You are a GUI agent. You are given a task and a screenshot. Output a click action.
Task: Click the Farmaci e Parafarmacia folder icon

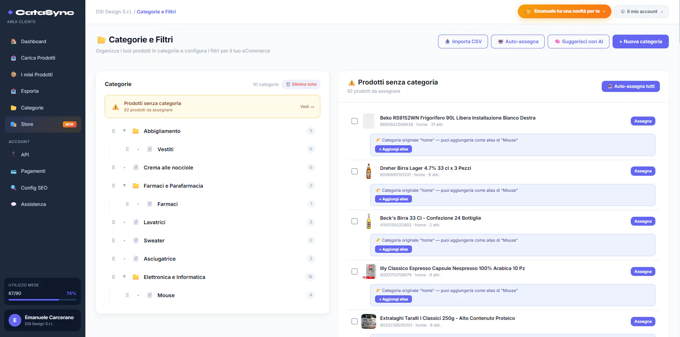[136, 186]
